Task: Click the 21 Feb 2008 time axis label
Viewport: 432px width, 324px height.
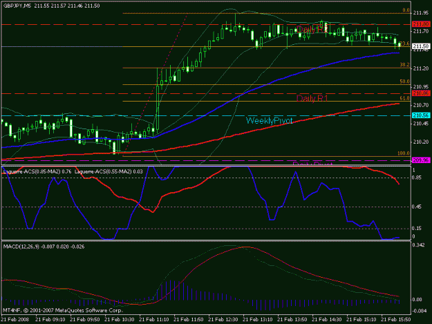Action: click(x=15, y=319)
